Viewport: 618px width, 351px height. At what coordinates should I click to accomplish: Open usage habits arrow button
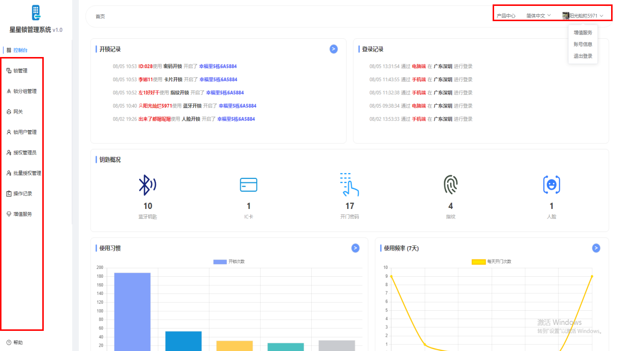(355, 248)
